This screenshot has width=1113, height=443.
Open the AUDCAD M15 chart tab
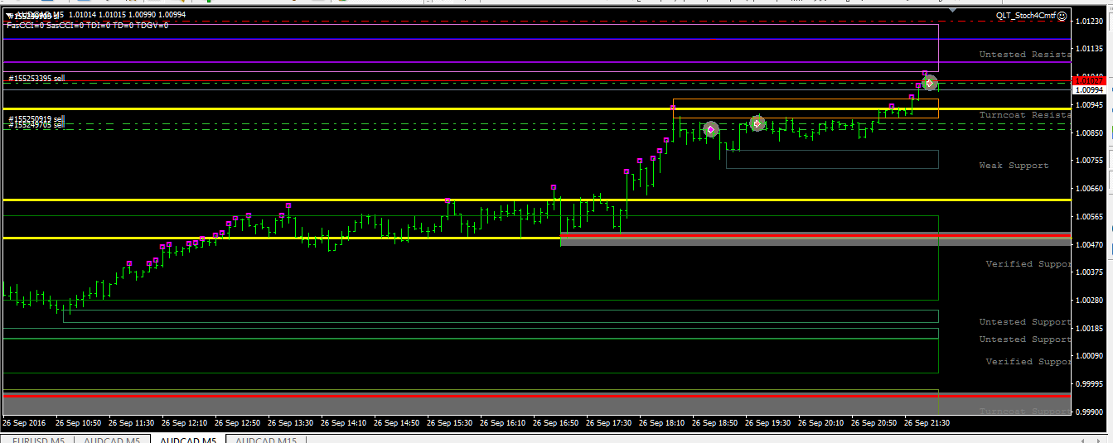pos(266,438)
